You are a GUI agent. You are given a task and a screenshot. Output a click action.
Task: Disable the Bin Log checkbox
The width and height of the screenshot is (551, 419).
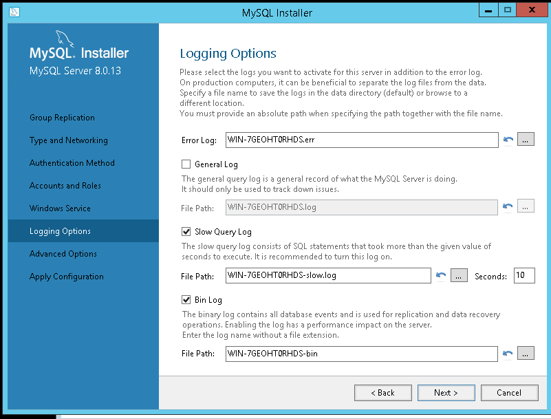(x=186, y=300)
